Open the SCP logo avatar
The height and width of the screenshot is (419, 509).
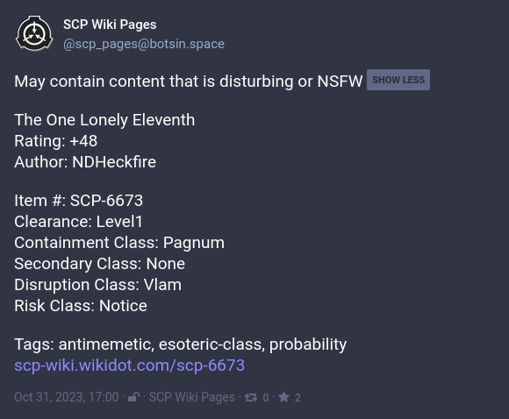(x=34, y=33)
